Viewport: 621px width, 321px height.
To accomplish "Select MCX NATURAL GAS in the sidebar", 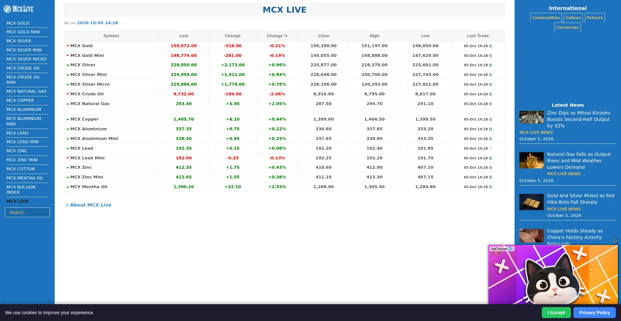I will click(27, 91).
